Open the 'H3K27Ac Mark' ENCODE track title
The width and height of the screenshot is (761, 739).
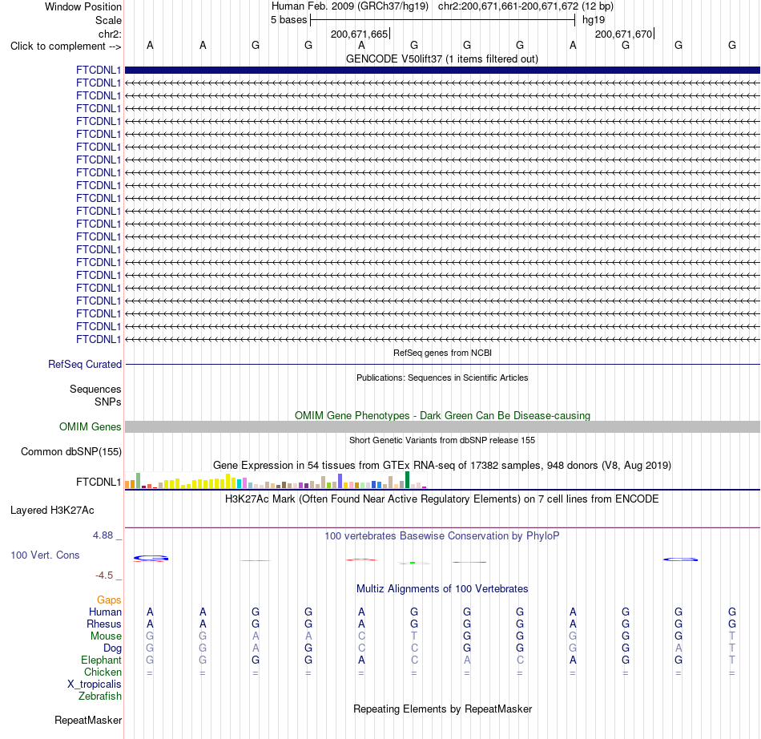click(442, 499)
